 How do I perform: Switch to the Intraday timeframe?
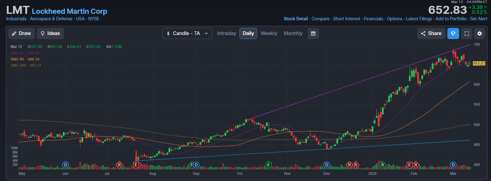(227, 33)
